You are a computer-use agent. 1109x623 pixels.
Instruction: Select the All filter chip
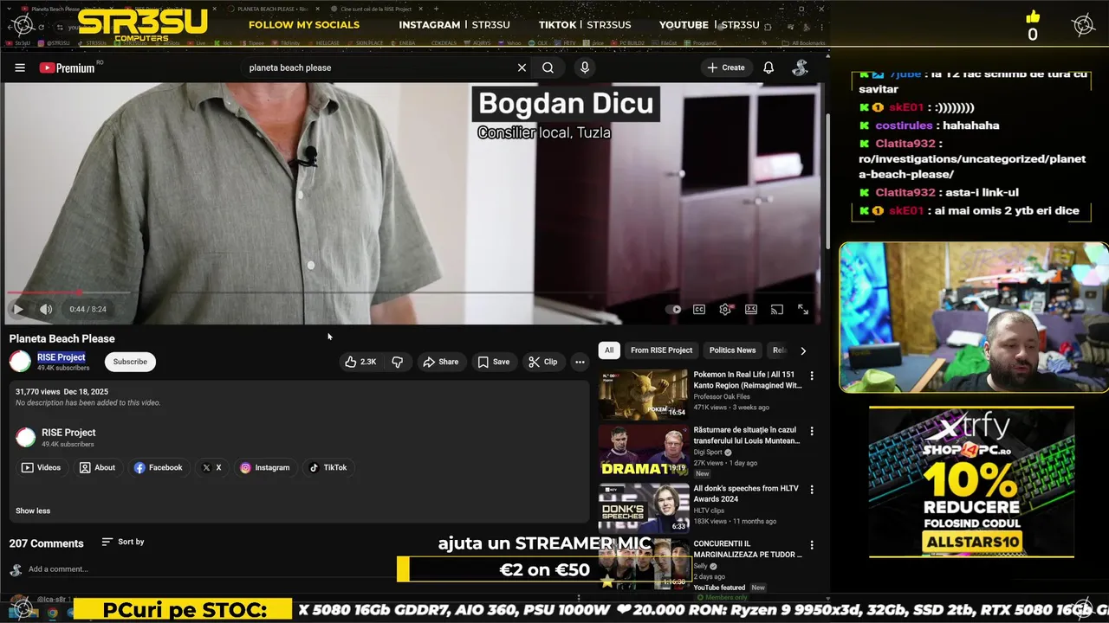pyautogui.click(x=609, y=350)
